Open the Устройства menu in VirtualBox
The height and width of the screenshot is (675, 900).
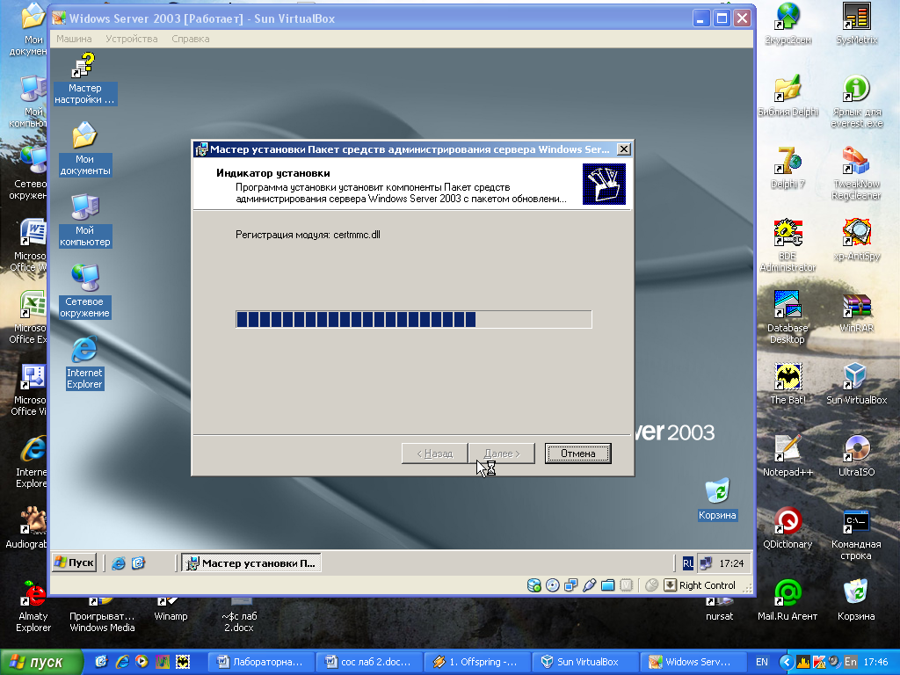(x=132, y=39)
